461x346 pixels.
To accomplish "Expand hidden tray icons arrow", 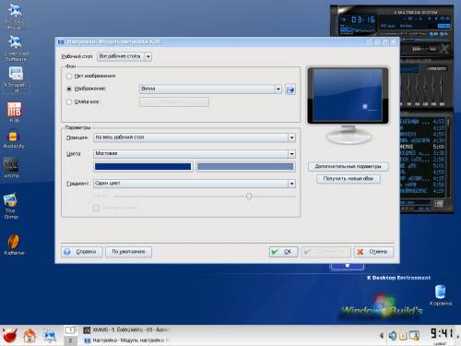I will (382, 335).
